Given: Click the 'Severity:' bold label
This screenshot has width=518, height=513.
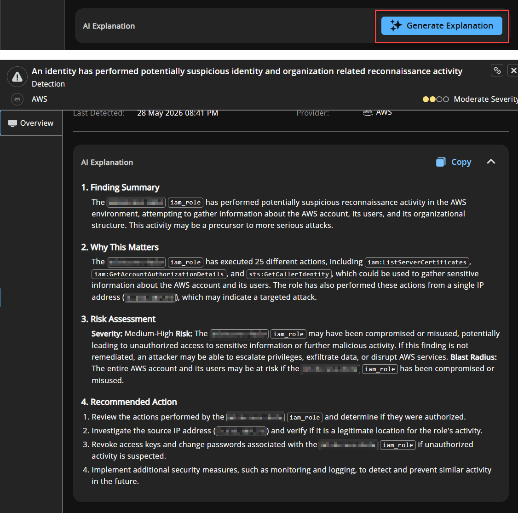Looking at the screenshot, I should coord(107,334).
